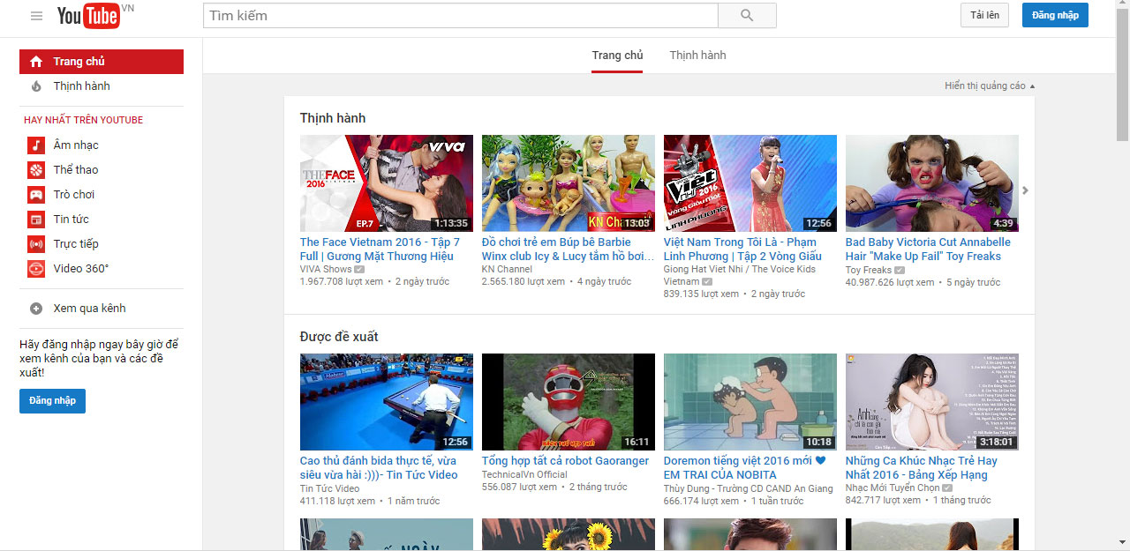
Task: Open the VIVA Shows channel link
Action: (x=326, y=270)
